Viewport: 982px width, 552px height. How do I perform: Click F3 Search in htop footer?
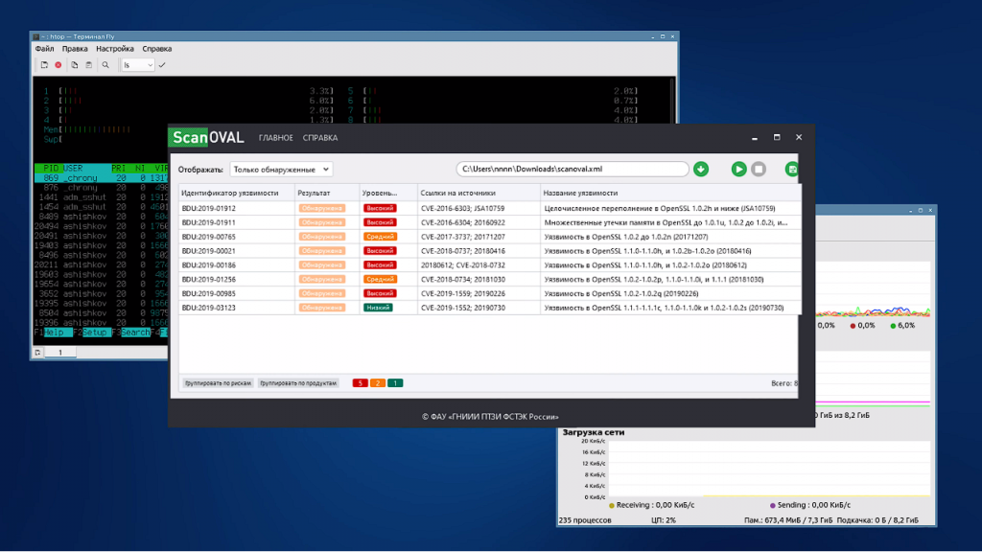click(x=130, y=333)
